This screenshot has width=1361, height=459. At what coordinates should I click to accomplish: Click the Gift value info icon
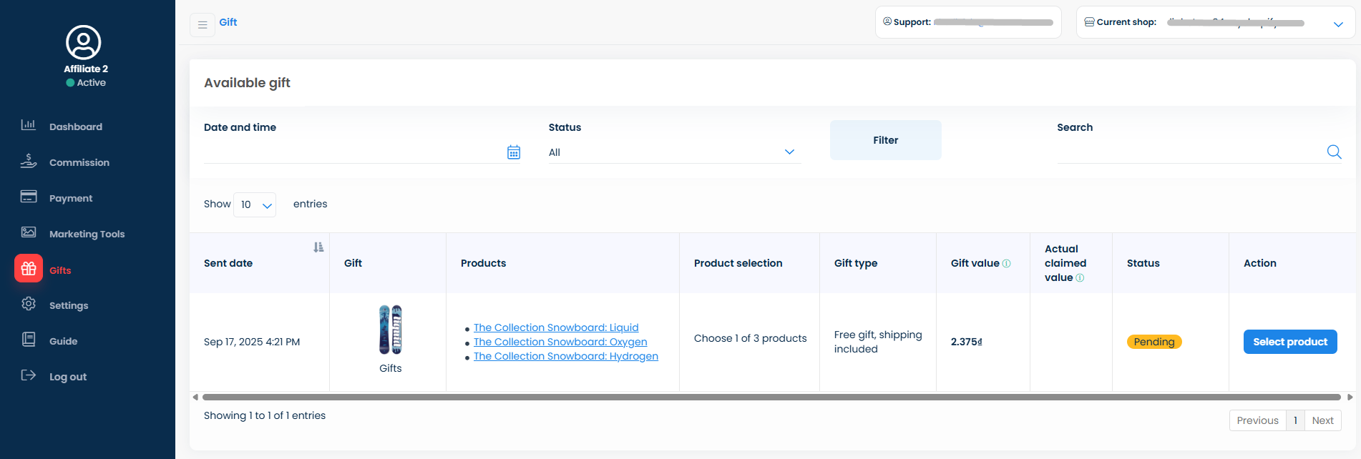pyautogui.click(x=1007, y=264)
